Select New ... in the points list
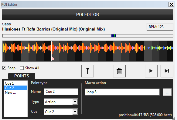The width and height of the screenshot is (177, 120). [x=16, y=92]
